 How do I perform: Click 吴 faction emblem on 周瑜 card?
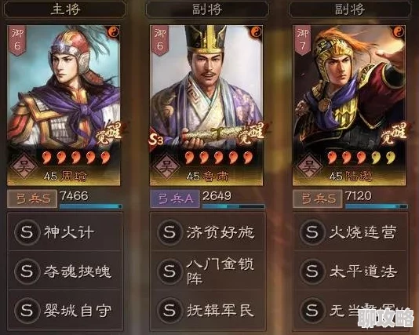pyautogui.click(x=24, y=166)
